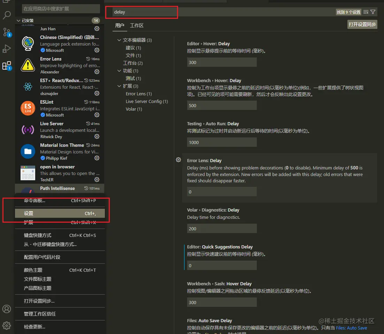The image size is (384, 334).
Task: Open the Run and Debug view
Action: [7, 49]
